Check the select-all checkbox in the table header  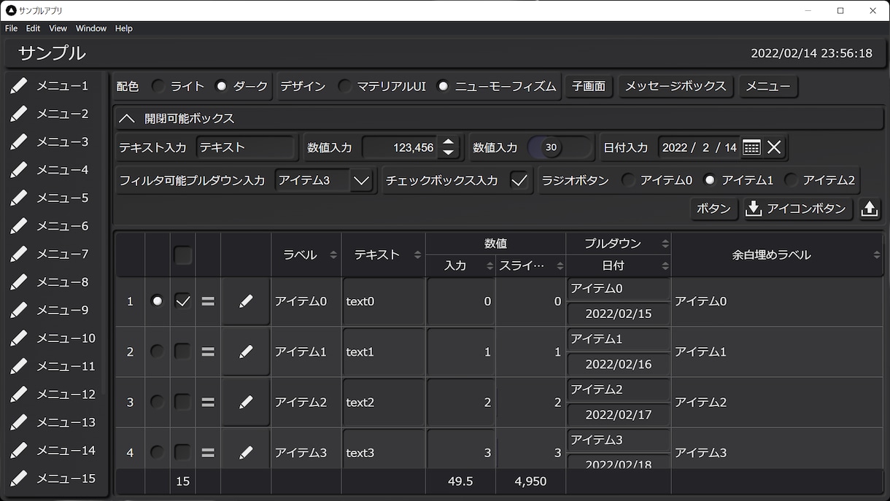pyautogui.click(x=183, y=255)
